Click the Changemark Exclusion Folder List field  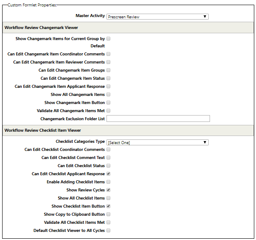click(158, 119)
